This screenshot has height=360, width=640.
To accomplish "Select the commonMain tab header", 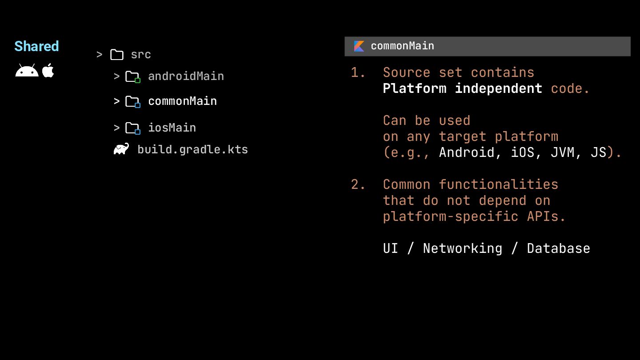I will click(488, 46).
